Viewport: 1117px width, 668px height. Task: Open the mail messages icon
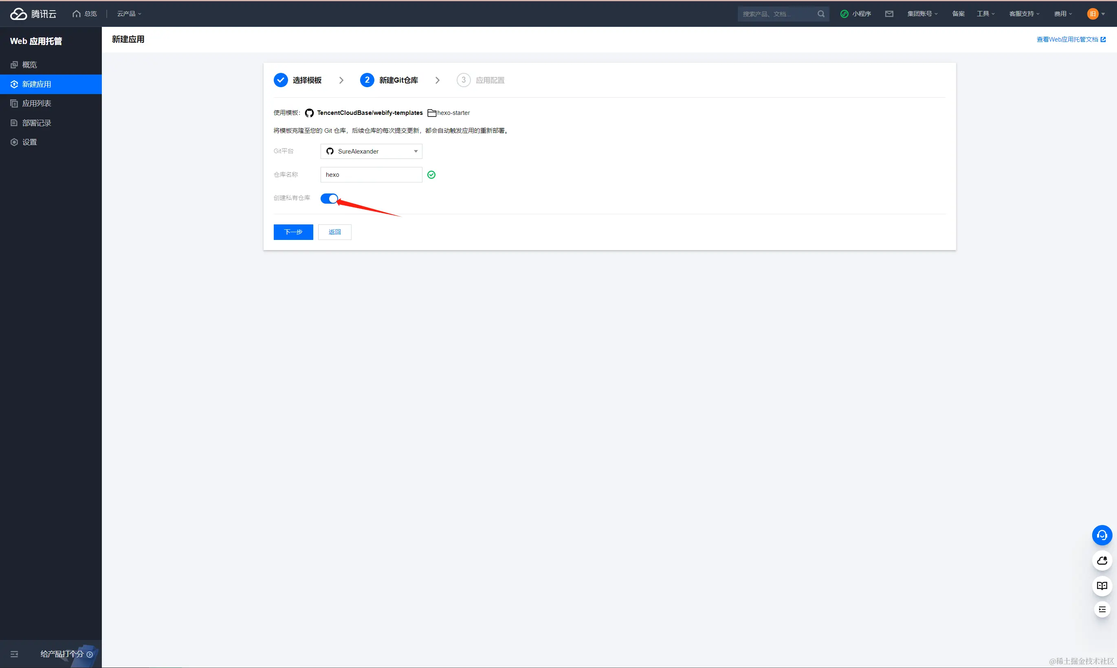pos(889,14)
